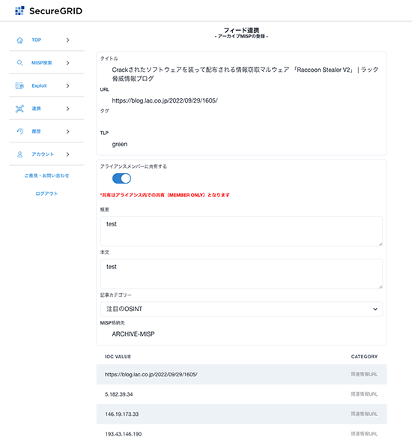Select the IOC row 193.43.146.190
412x443 pixels.
(x=241, y=434)
